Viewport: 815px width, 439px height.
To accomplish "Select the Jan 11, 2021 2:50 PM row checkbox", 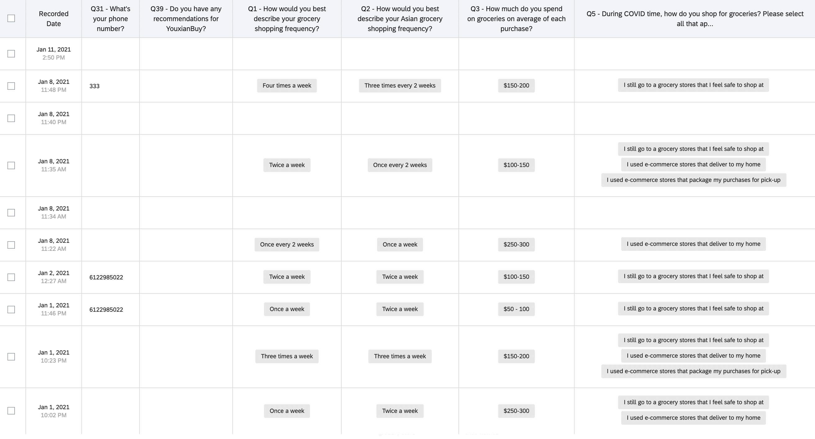I will pyautogui.click(x=11, y=54).
